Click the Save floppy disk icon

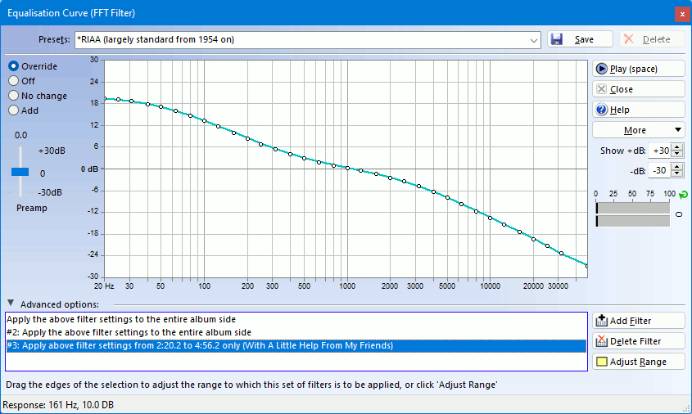pos(557,39)
